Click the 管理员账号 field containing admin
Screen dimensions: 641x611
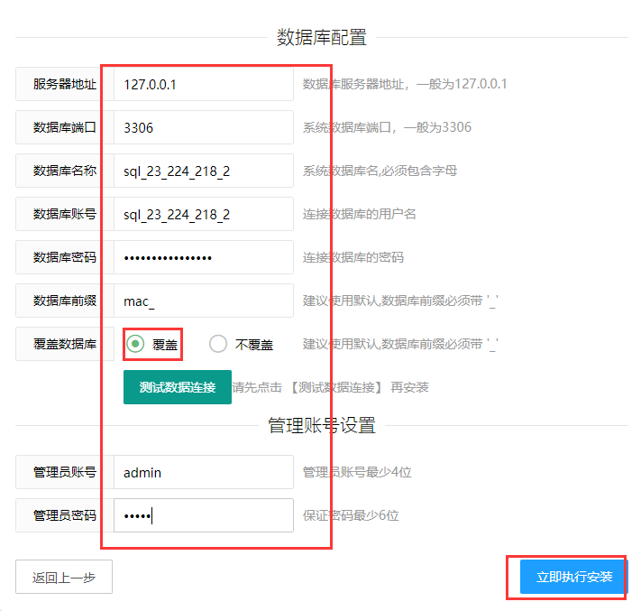204,472
